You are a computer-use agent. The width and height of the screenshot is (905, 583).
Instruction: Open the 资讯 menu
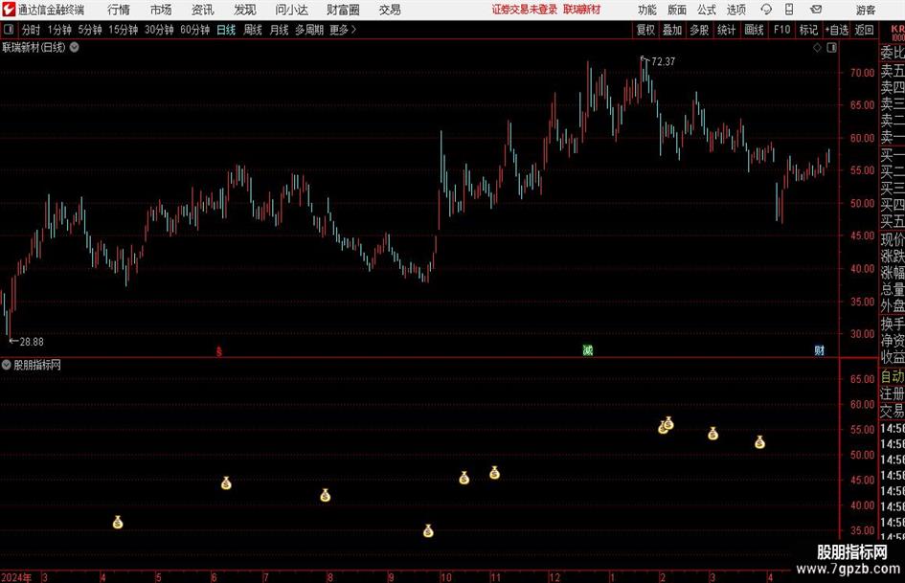203,10
